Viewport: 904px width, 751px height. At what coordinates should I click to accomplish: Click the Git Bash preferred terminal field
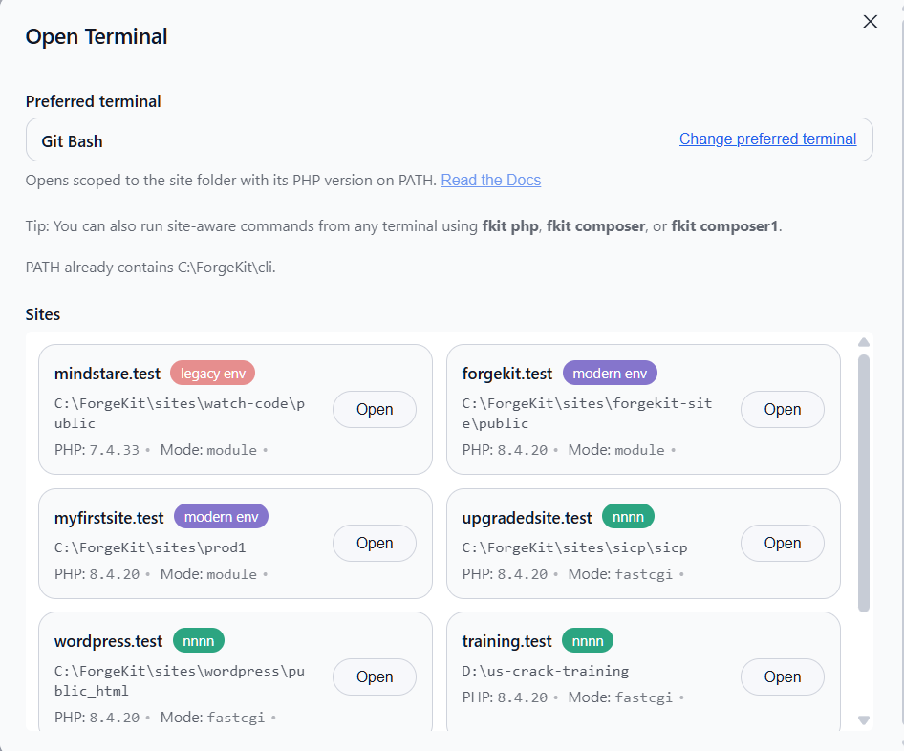click(x=449, y=139)
